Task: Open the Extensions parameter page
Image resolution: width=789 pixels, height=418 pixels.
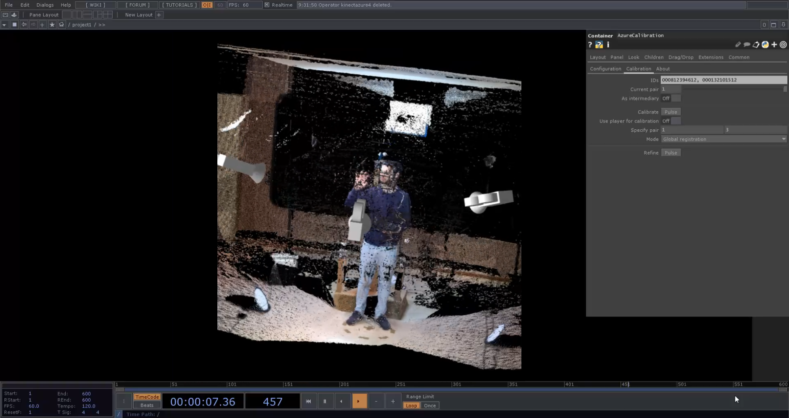Action: click(x=711, y=57)
